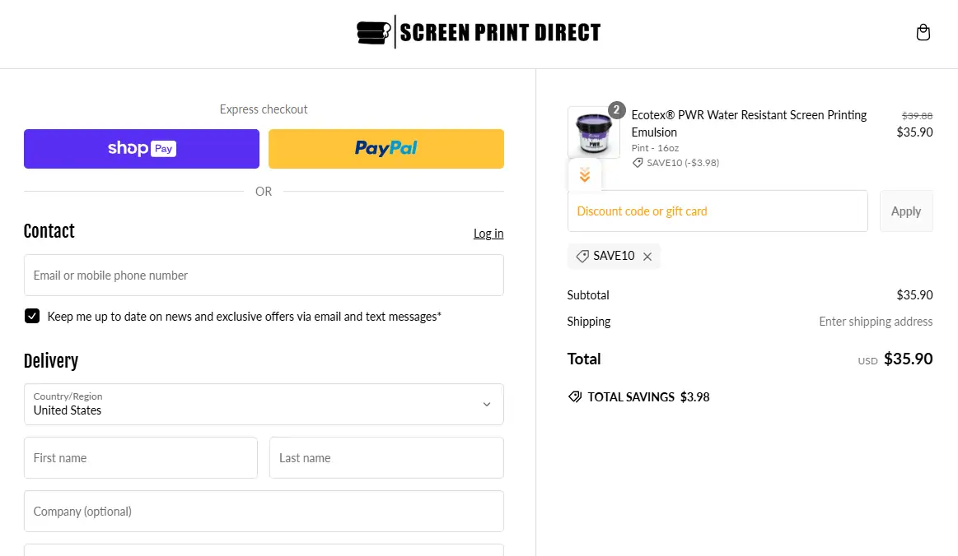The width and height of the screenshot is (958, 556).
Task: Click the item quantity badge on product
Action: click(617, 110)
